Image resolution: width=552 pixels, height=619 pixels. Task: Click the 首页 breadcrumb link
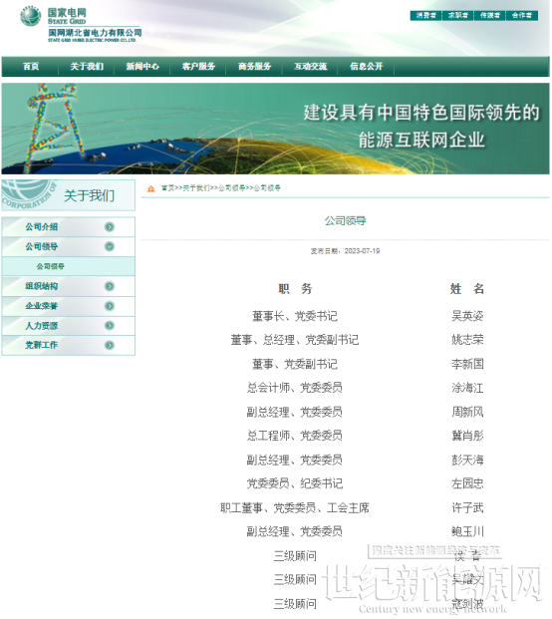(x=167, y=188)
